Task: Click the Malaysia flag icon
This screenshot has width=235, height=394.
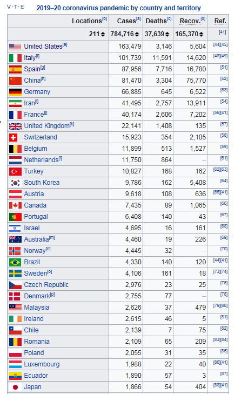Action: (x=15, y=308)
